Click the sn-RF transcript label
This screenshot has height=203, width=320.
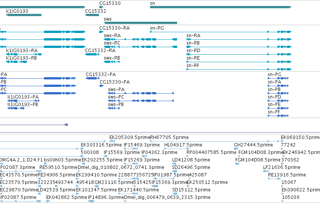coord(193,66)
